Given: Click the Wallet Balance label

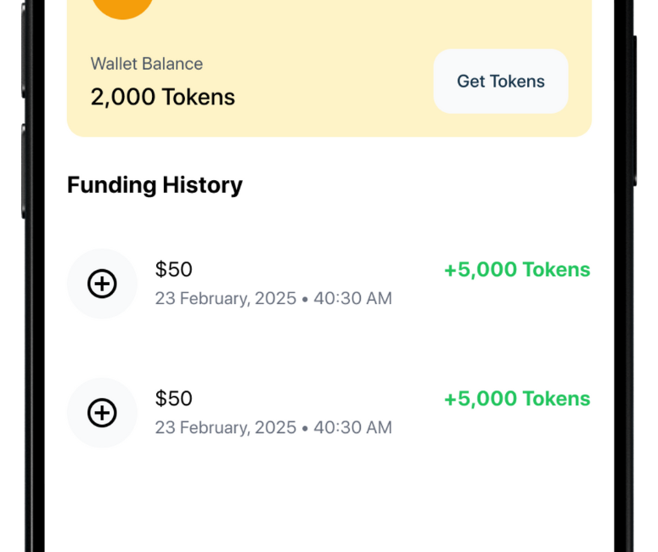Looking at the screenshot, I should 147,64.
